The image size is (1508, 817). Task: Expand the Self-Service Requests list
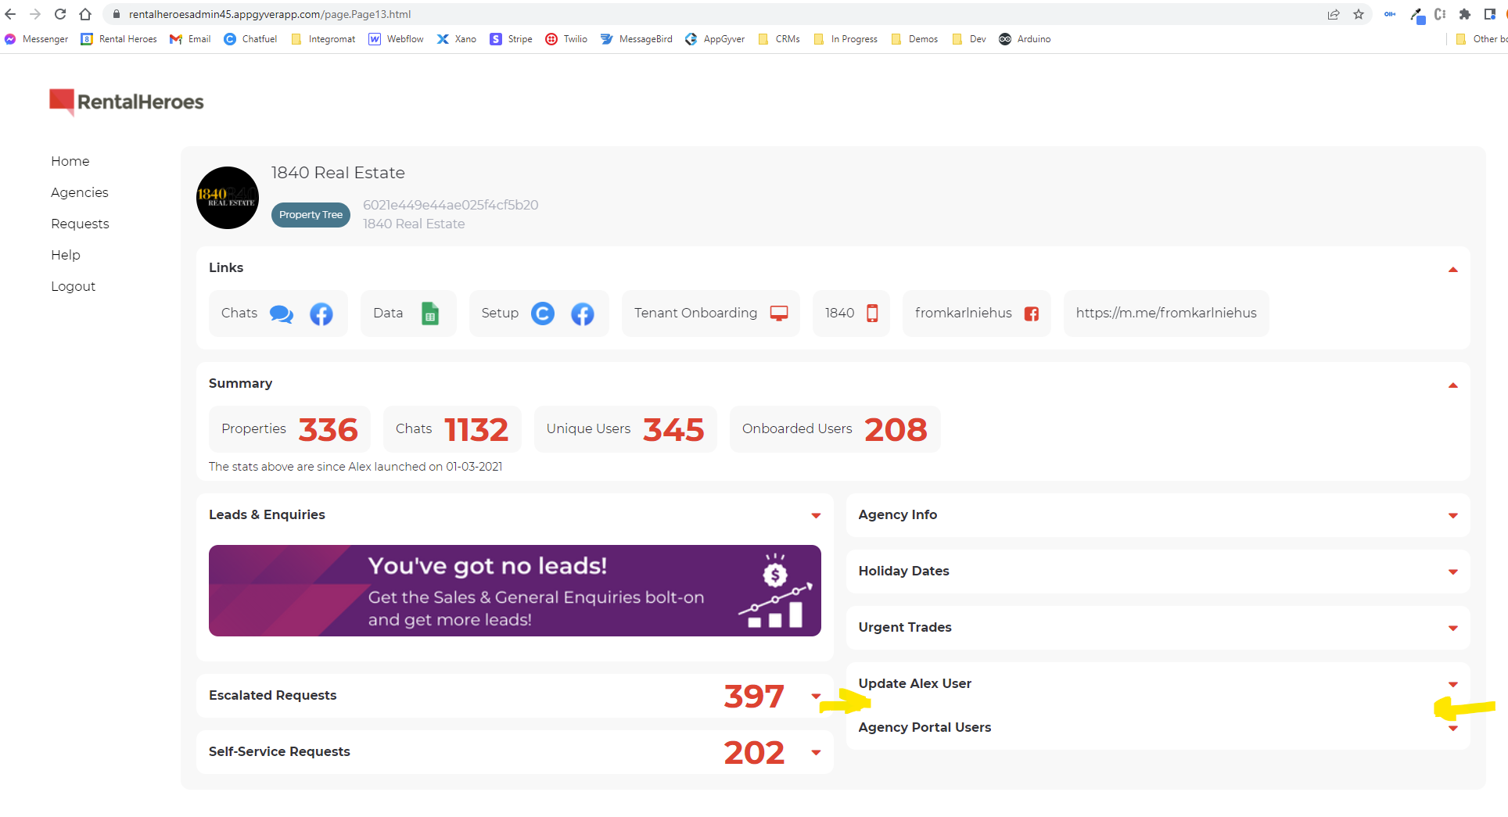pos(816,752)
